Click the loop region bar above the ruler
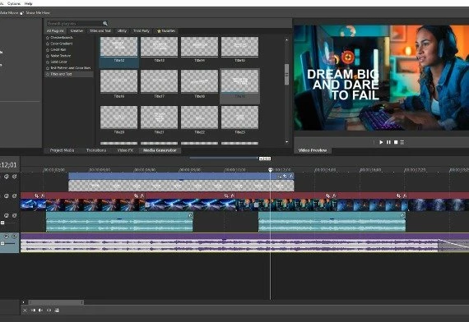The image size is (469, 322). tap(224, 158)
